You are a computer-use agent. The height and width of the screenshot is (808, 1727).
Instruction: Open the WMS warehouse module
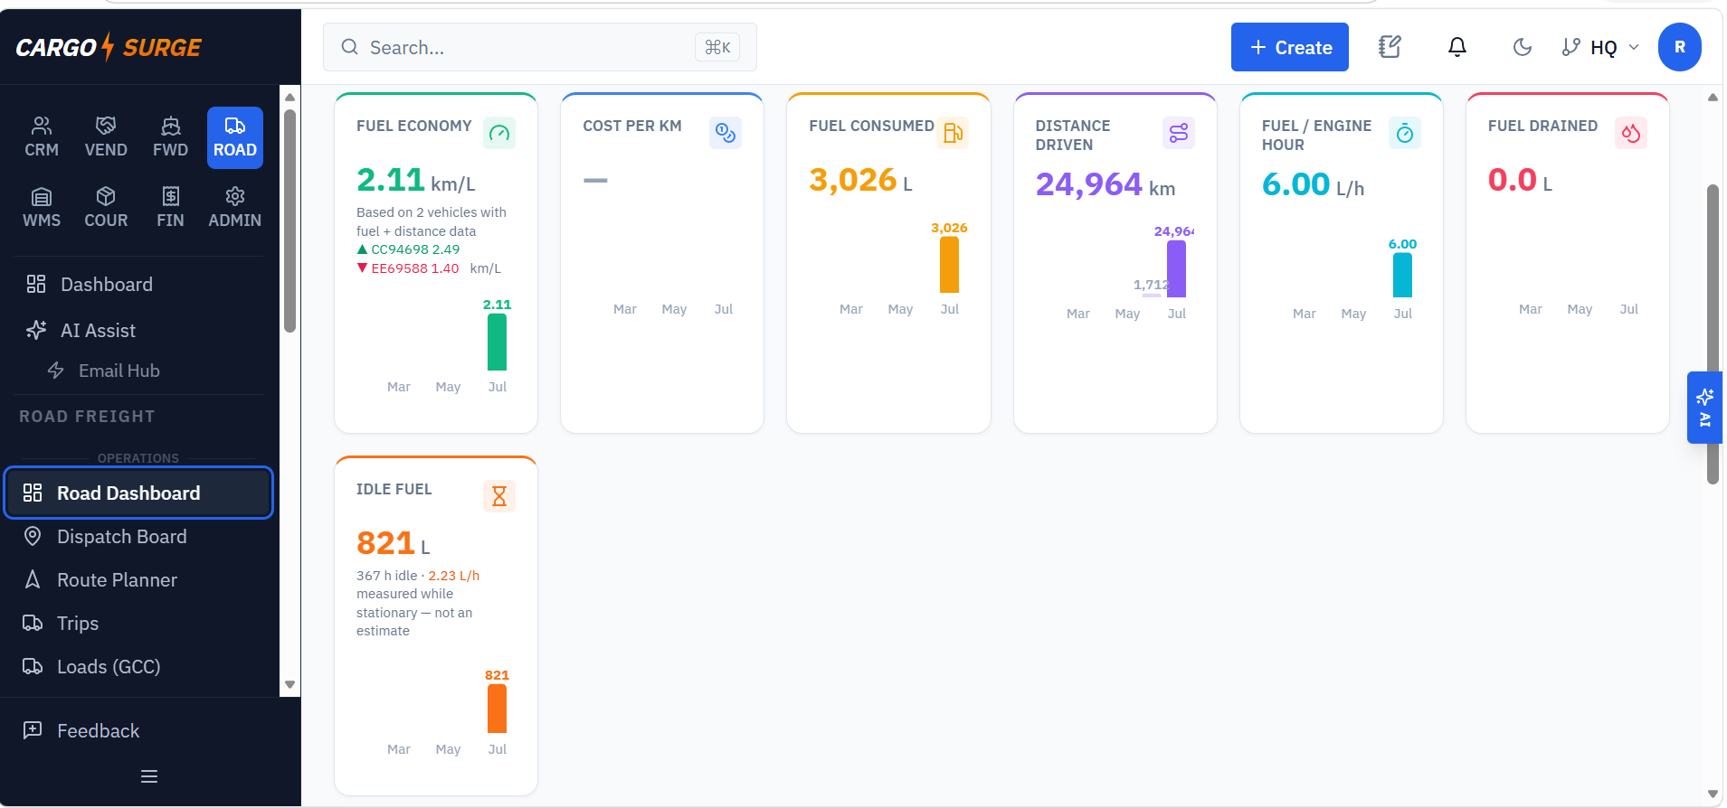pyautogui.click(x=42, y=208)
